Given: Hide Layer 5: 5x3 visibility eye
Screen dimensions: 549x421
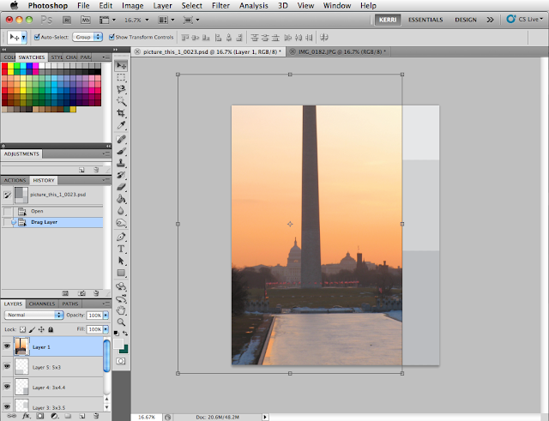Looking at the screenshot, I should click(8, 367).
